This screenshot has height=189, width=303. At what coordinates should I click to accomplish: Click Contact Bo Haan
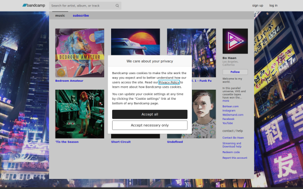pos(233,138)
